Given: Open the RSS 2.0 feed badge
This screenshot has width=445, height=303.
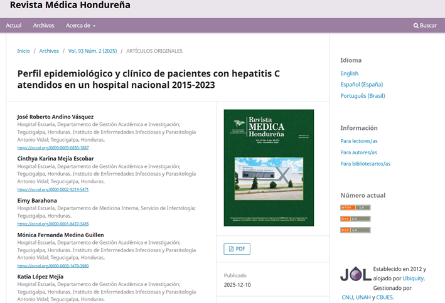Looking at the screenshot, I should click(x=355, y=219).
